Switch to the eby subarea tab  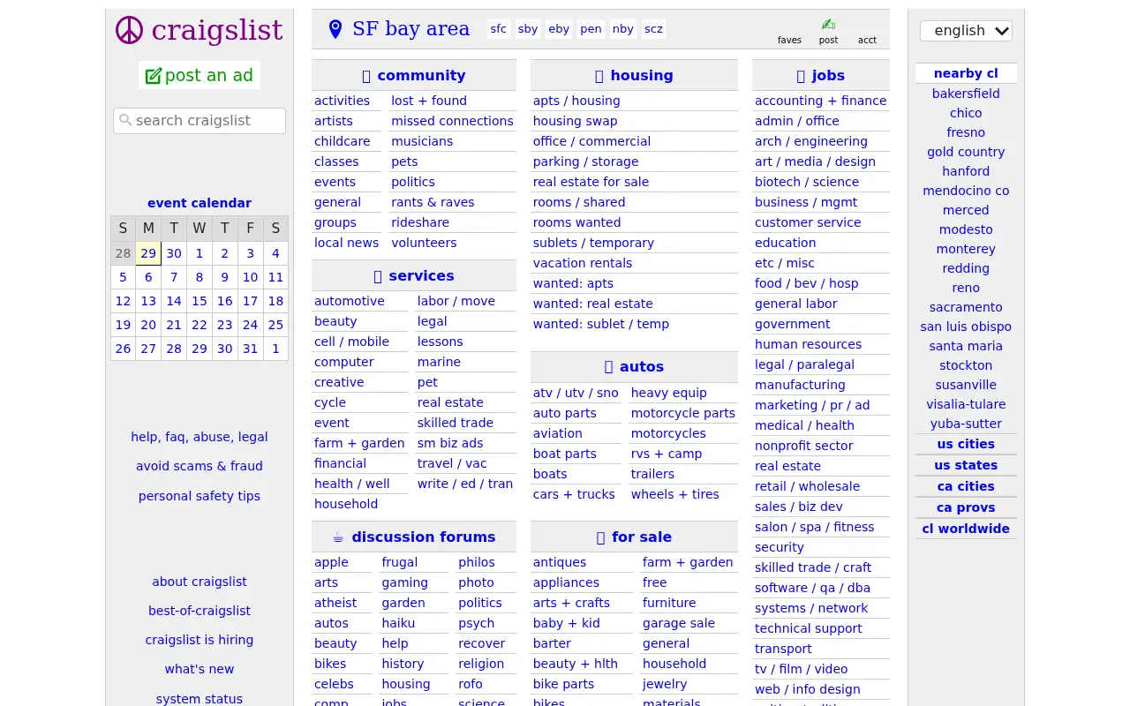pos(559,29)
